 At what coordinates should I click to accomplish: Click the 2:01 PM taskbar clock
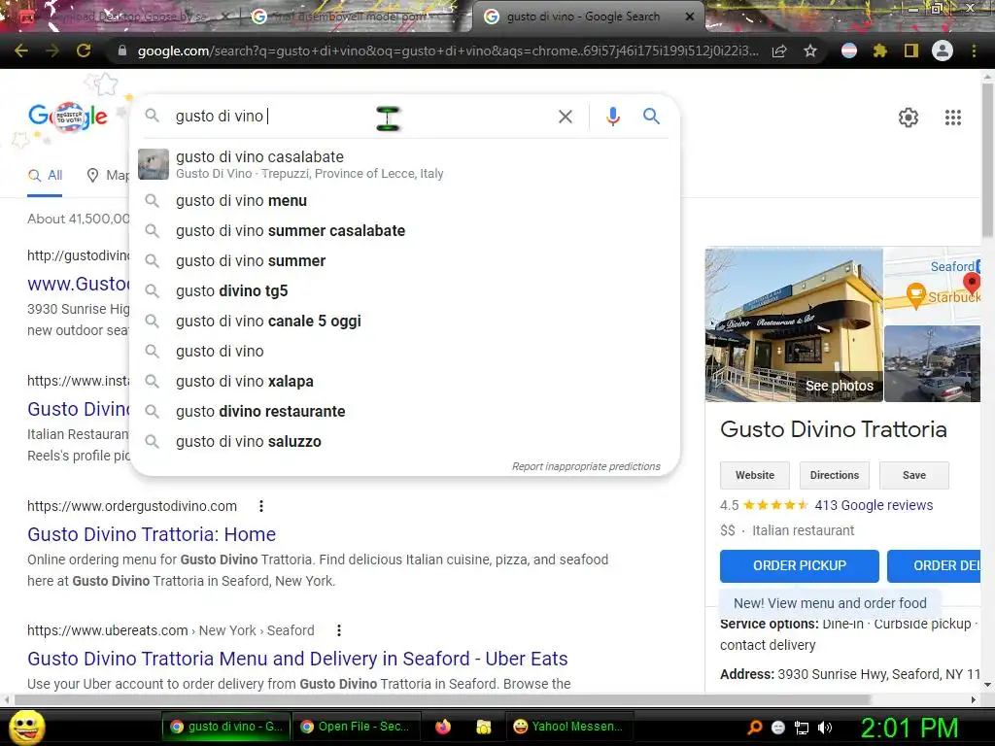[x=909, y=729]
